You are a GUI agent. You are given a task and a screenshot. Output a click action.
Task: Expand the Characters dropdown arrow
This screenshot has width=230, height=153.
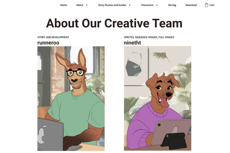coord(157,5)
